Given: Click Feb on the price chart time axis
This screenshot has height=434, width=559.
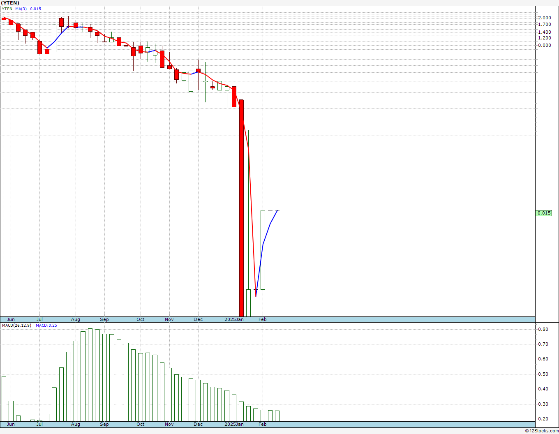Looking at the screenshot, I should click(x=263, y=319).
